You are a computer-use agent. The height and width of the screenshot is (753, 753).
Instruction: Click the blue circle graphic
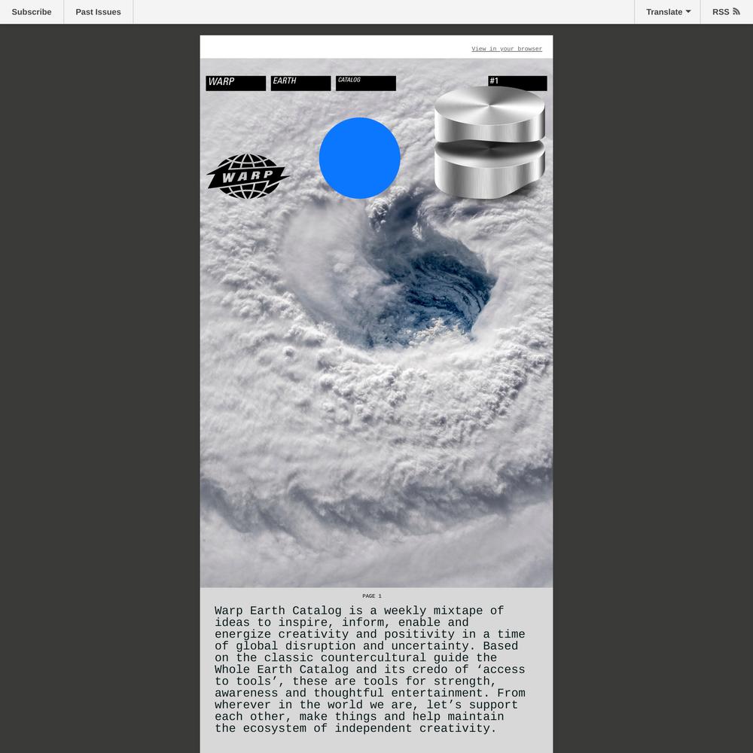pos(359,158)
